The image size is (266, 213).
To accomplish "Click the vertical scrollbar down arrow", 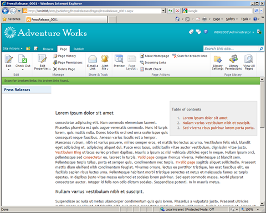I will pyautogui.click(x=262, y=204).
